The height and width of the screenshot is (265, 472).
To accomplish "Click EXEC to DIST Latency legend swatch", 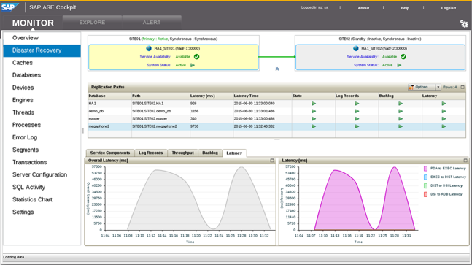I will click(425, 177).
